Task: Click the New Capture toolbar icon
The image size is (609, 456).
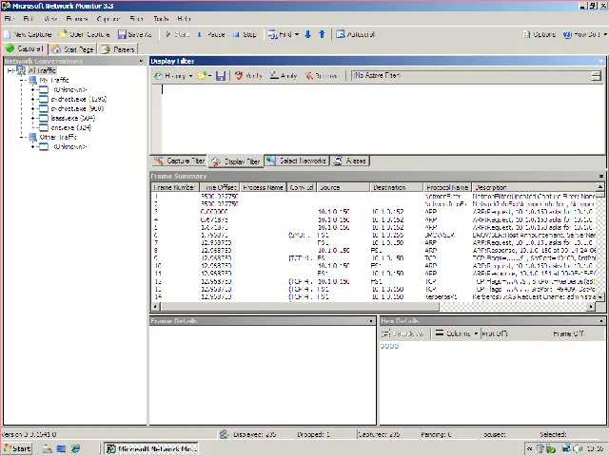Action: (7, 34)
